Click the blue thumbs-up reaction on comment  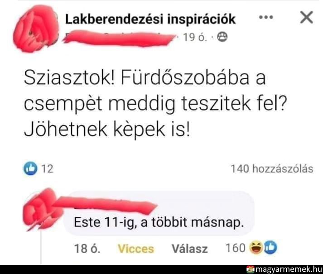click(x=270, y=247)
